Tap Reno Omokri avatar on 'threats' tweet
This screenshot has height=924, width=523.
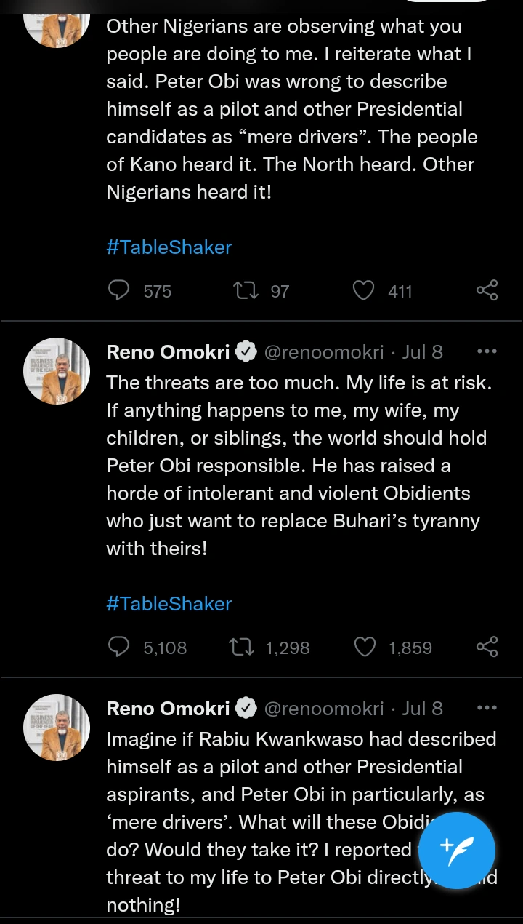pos(57,371)
